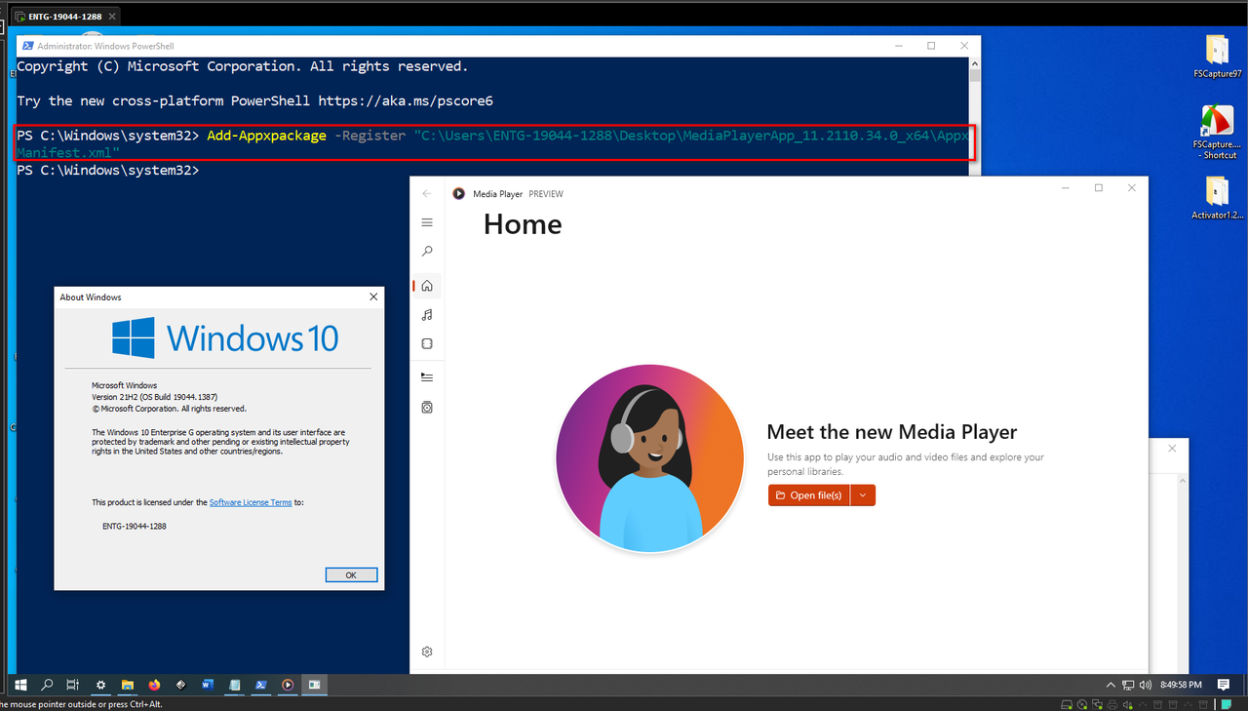Click the PowerShell prompt last line
The image size is (1248, 711).
(107, 170)
